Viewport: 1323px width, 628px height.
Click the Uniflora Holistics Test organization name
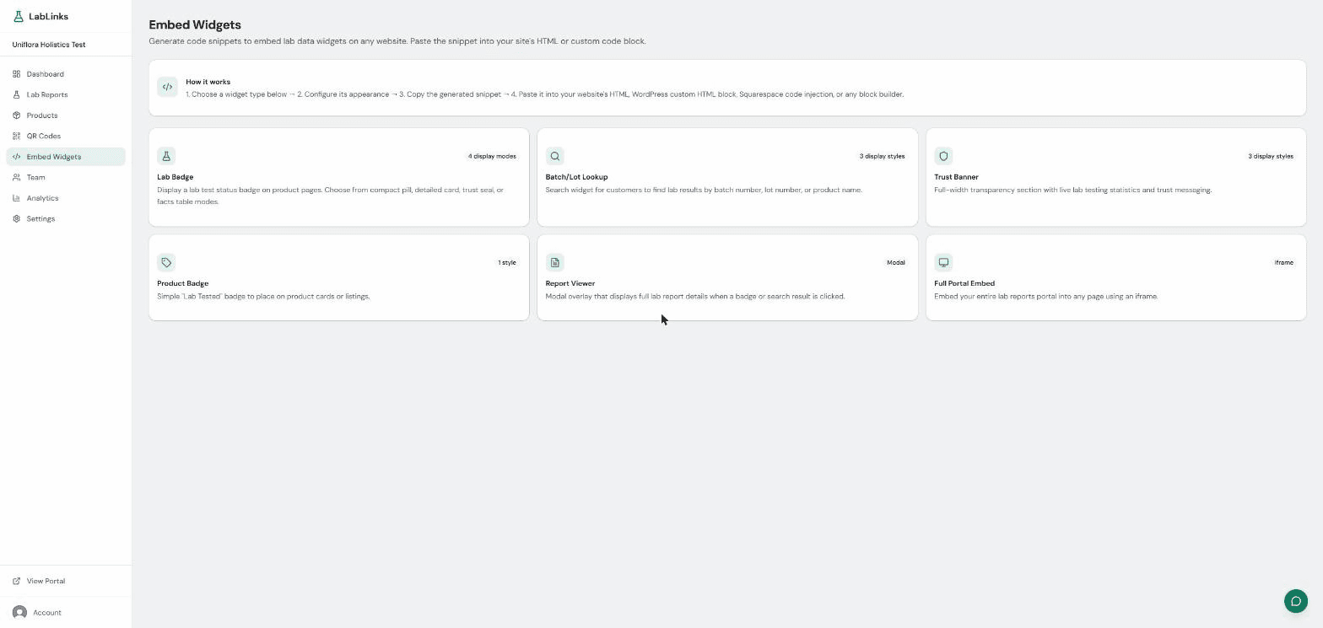point(49,45)
